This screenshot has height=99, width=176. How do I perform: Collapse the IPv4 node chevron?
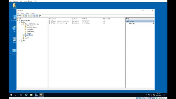point(20,22)
